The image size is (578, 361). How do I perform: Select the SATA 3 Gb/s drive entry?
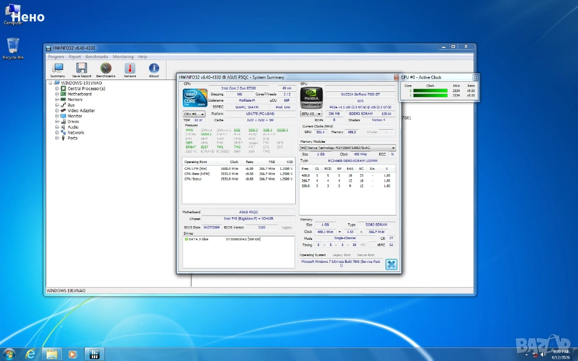tap(198, 239)
